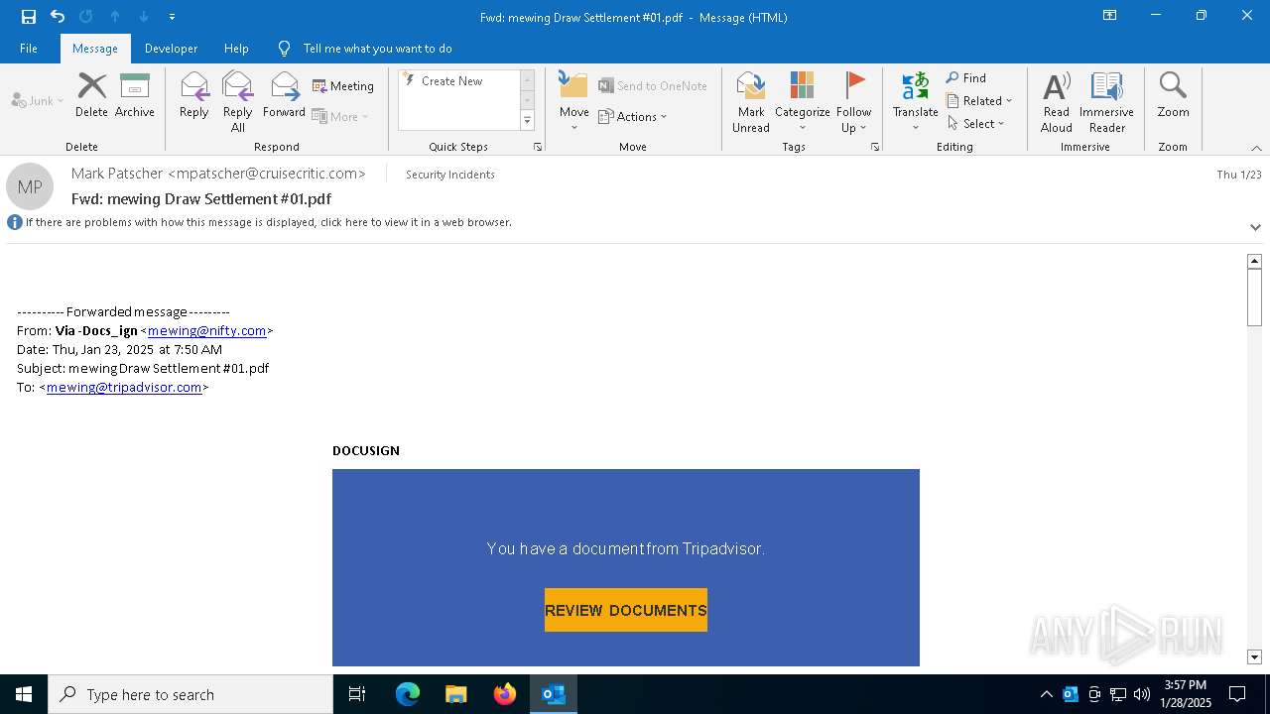Open the notification center

1237,694
